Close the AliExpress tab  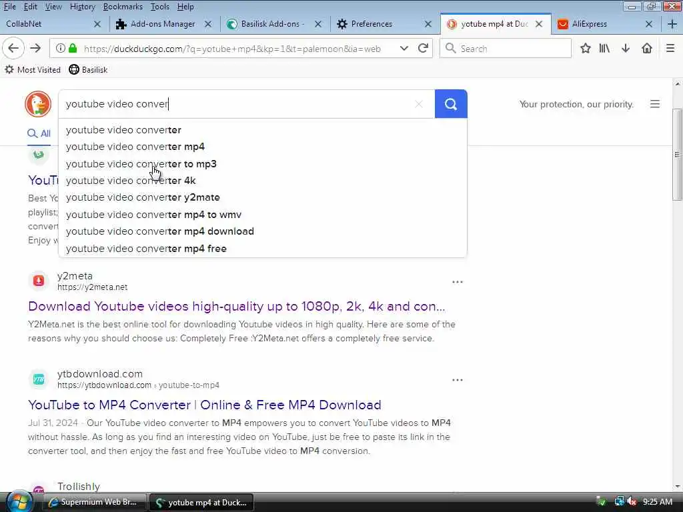tap(649, 24)
